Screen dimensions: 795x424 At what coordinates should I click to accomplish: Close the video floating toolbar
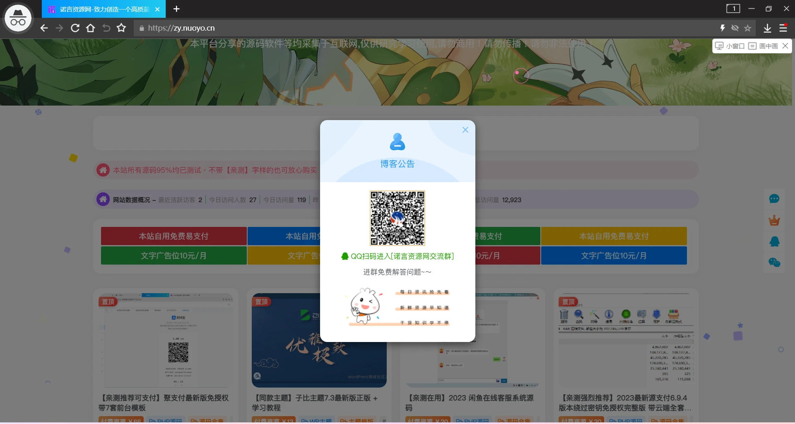pos(785,46)
